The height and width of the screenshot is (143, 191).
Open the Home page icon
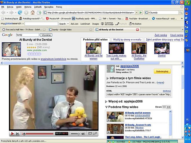point(33,13)
